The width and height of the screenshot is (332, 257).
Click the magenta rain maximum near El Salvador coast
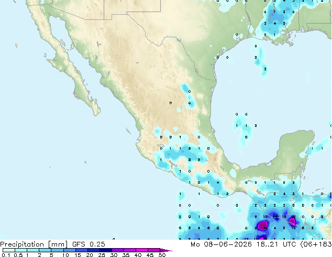[293, 221]
